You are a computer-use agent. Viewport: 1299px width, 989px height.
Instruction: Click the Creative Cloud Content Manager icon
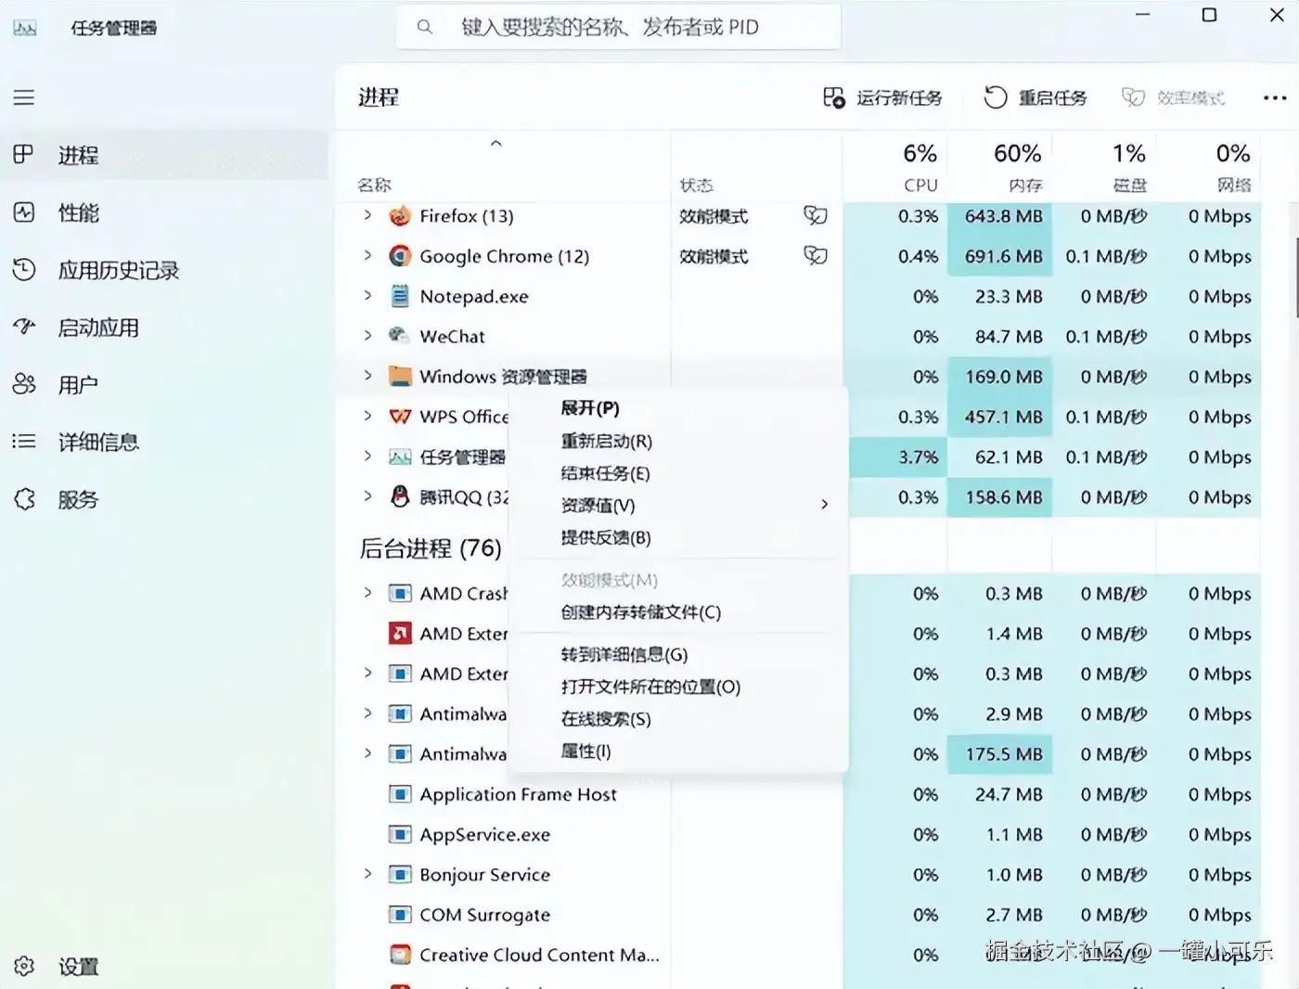[x=400, y=955]
